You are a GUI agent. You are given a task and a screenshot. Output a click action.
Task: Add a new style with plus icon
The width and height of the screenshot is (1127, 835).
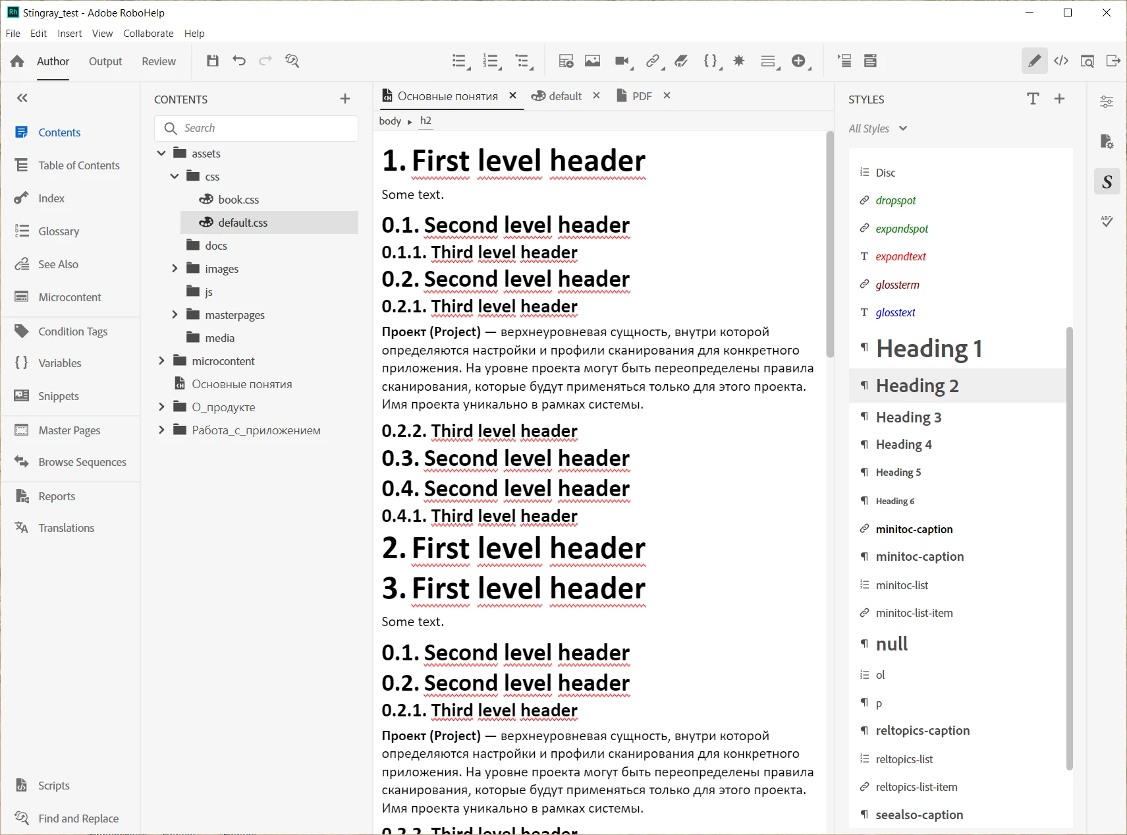pos(1059,99)
